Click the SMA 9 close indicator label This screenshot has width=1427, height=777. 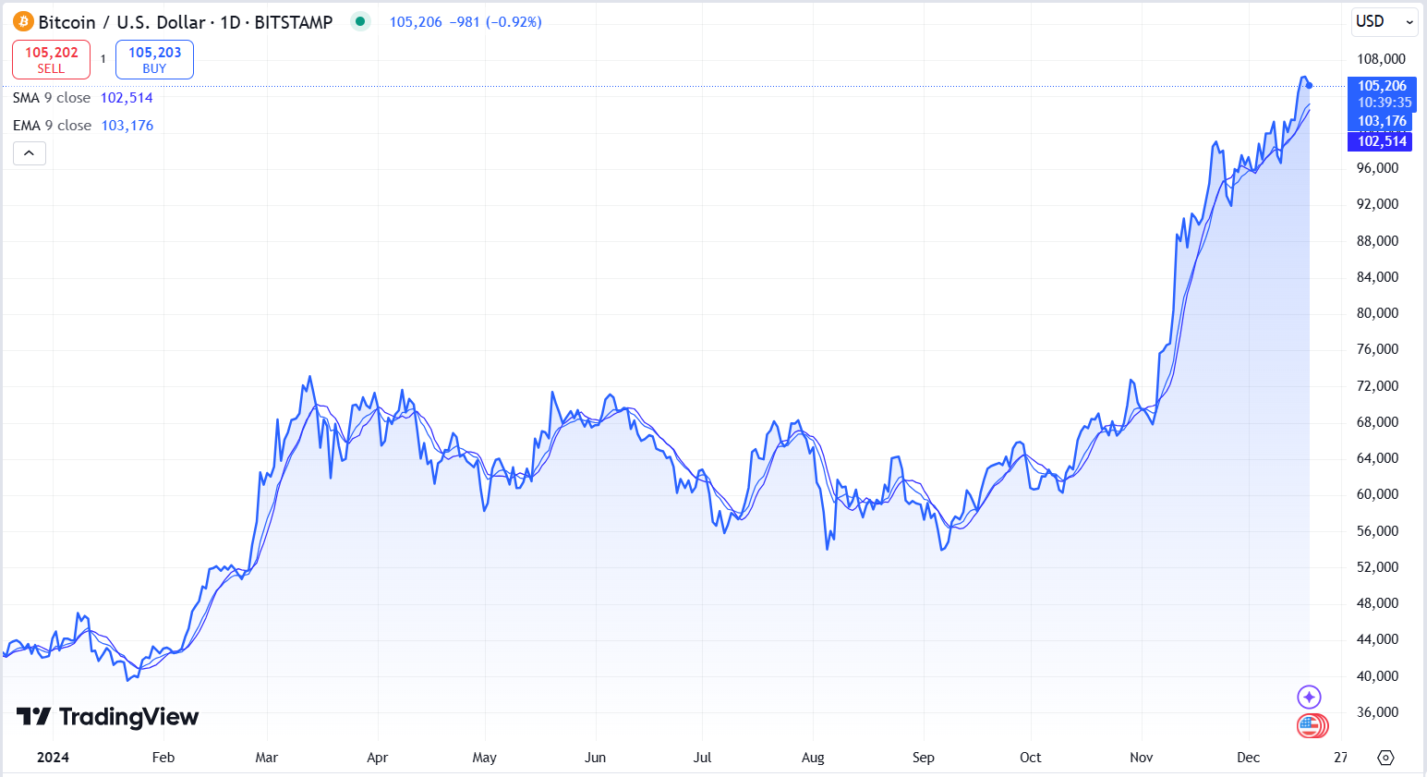(52, 98)
